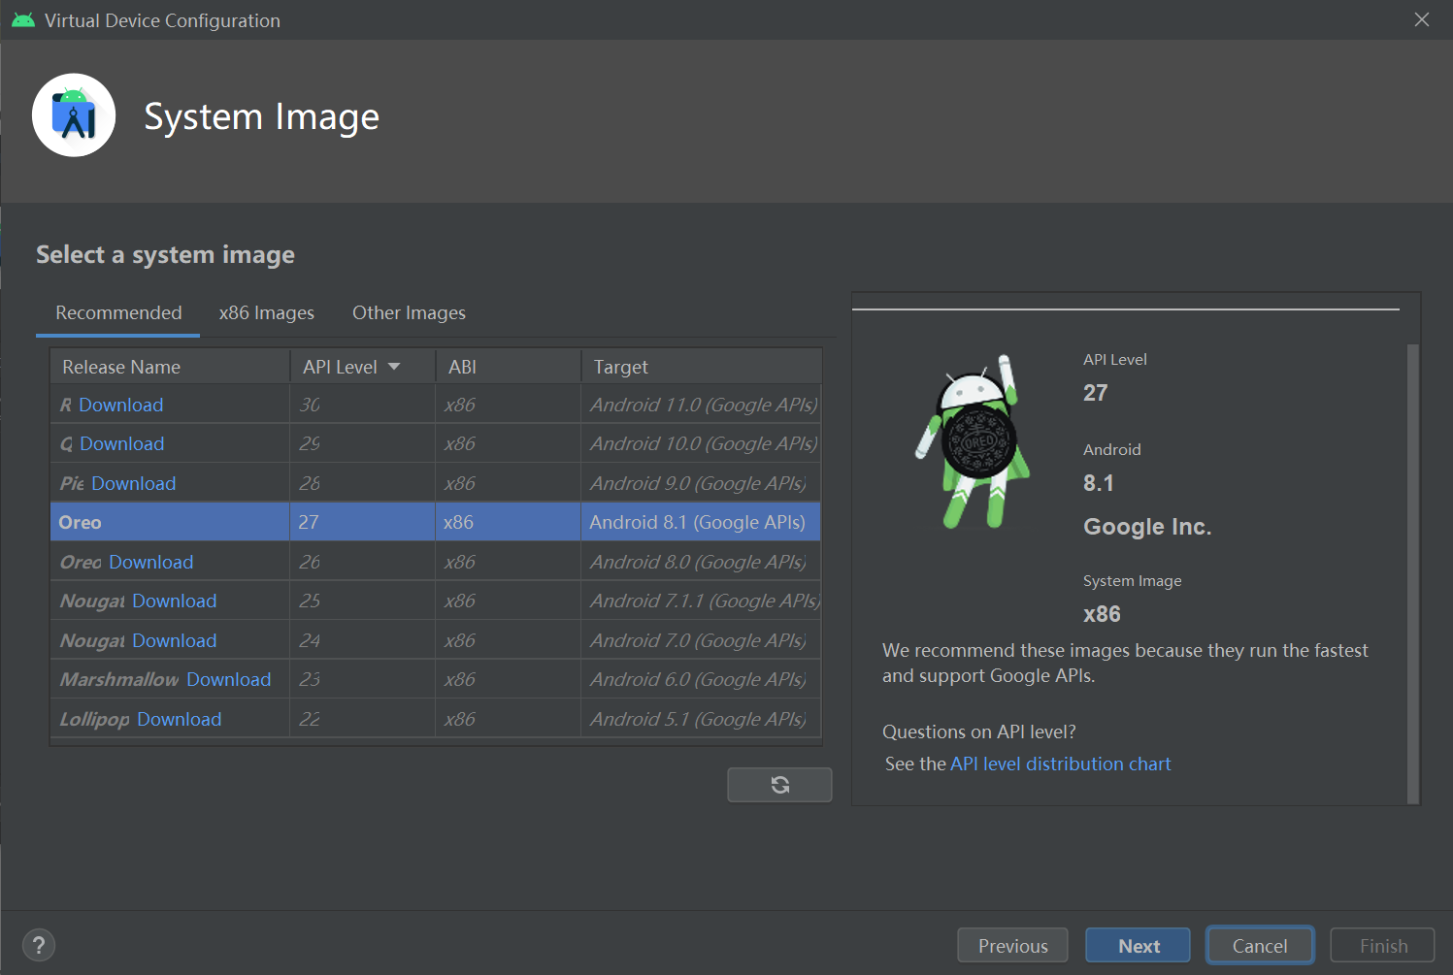Download the Nougat API 25 image
The image size is (1453, 975).
pos(175,601)
